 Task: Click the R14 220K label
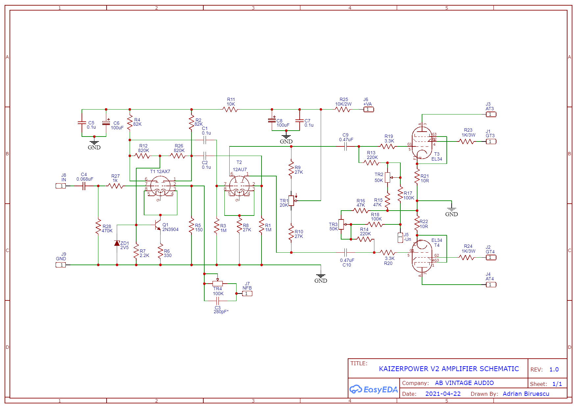pyautogui.click(x=365, y=232)
